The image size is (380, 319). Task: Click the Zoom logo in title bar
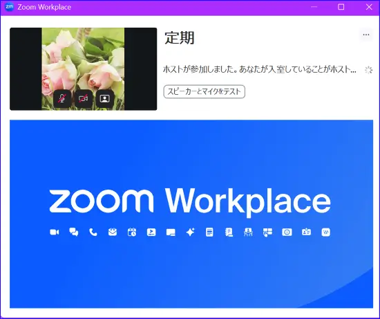(x=10, y=7)
